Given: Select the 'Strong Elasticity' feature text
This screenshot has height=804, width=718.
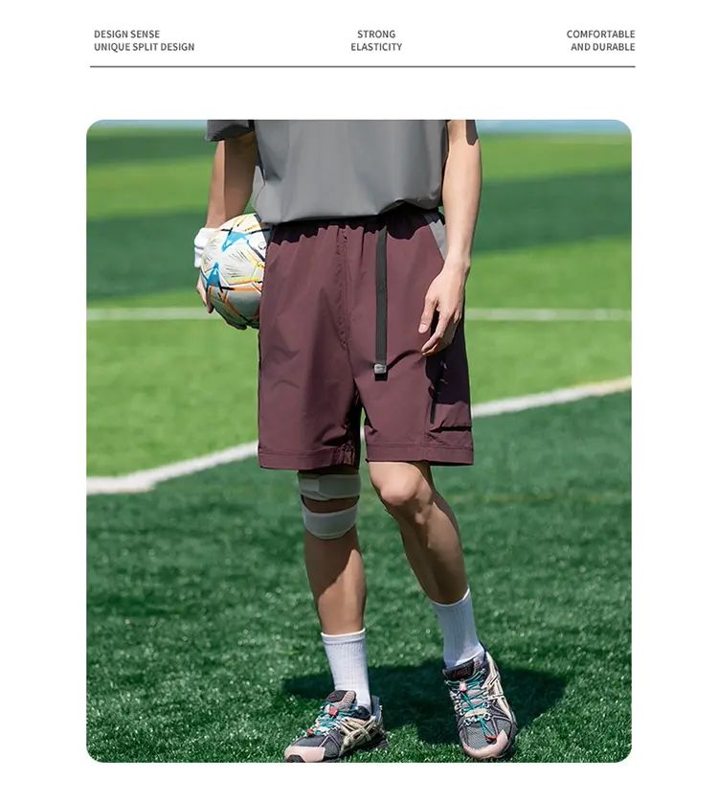Looking at the screenshot, I should tap(376, 40).
